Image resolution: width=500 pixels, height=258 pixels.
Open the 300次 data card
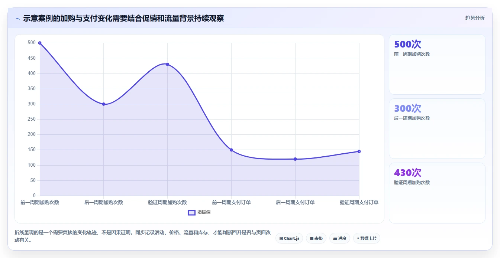tap(437, 128)
